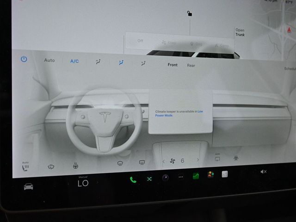Lower the temperature with the left chevron
Viewport: 296px width, 222px height.
click(x=68, y=184)
